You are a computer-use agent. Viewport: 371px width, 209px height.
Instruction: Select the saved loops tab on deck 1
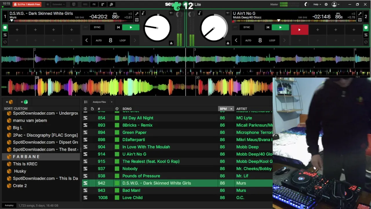click(5, 42)
